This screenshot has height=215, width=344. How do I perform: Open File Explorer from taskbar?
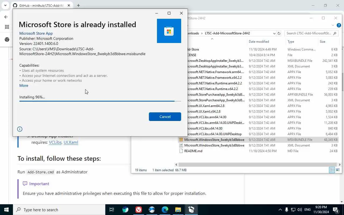point(178,210)
